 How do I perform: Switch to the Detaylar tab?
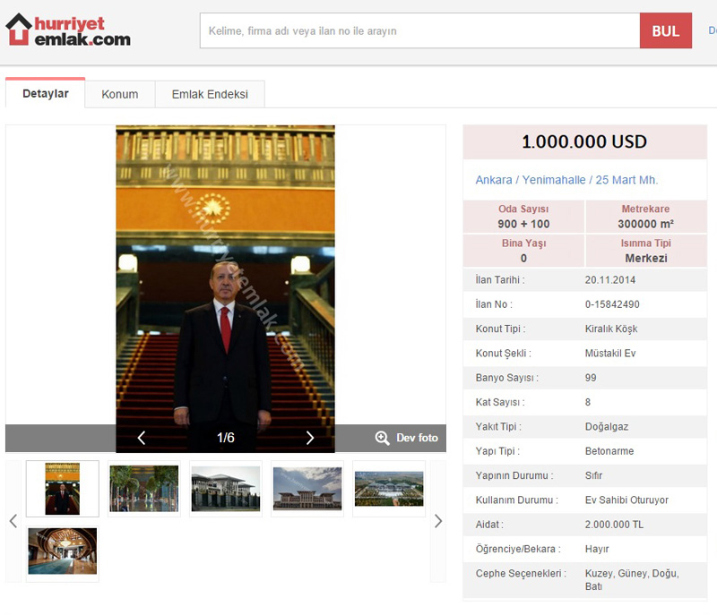(45, 94)
